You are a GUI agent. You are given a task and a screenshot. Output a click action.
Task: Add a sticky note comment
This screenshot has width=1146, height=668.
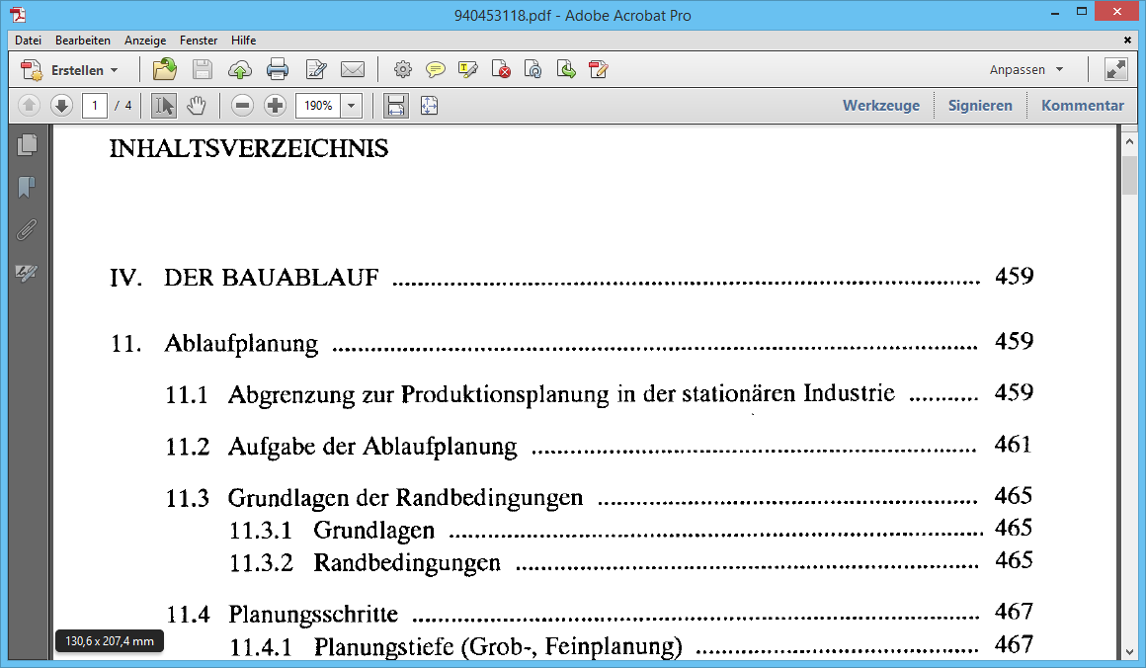coord(436,69)
